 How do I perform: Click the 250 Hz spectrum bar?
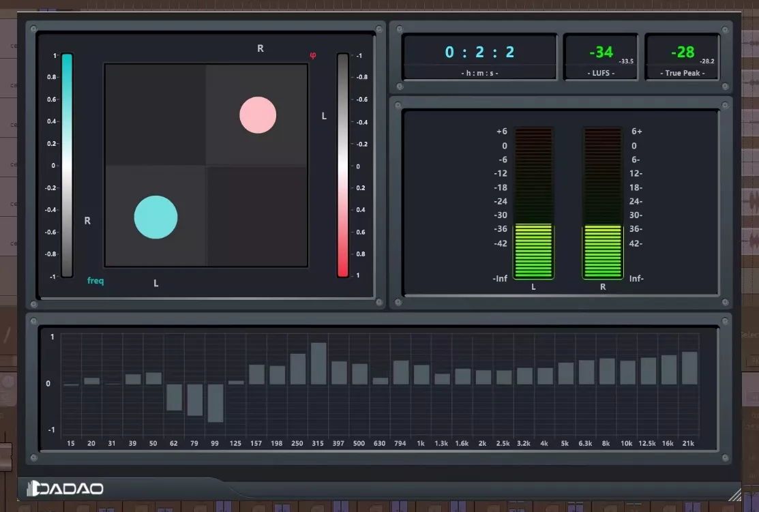tap(298, 369)
